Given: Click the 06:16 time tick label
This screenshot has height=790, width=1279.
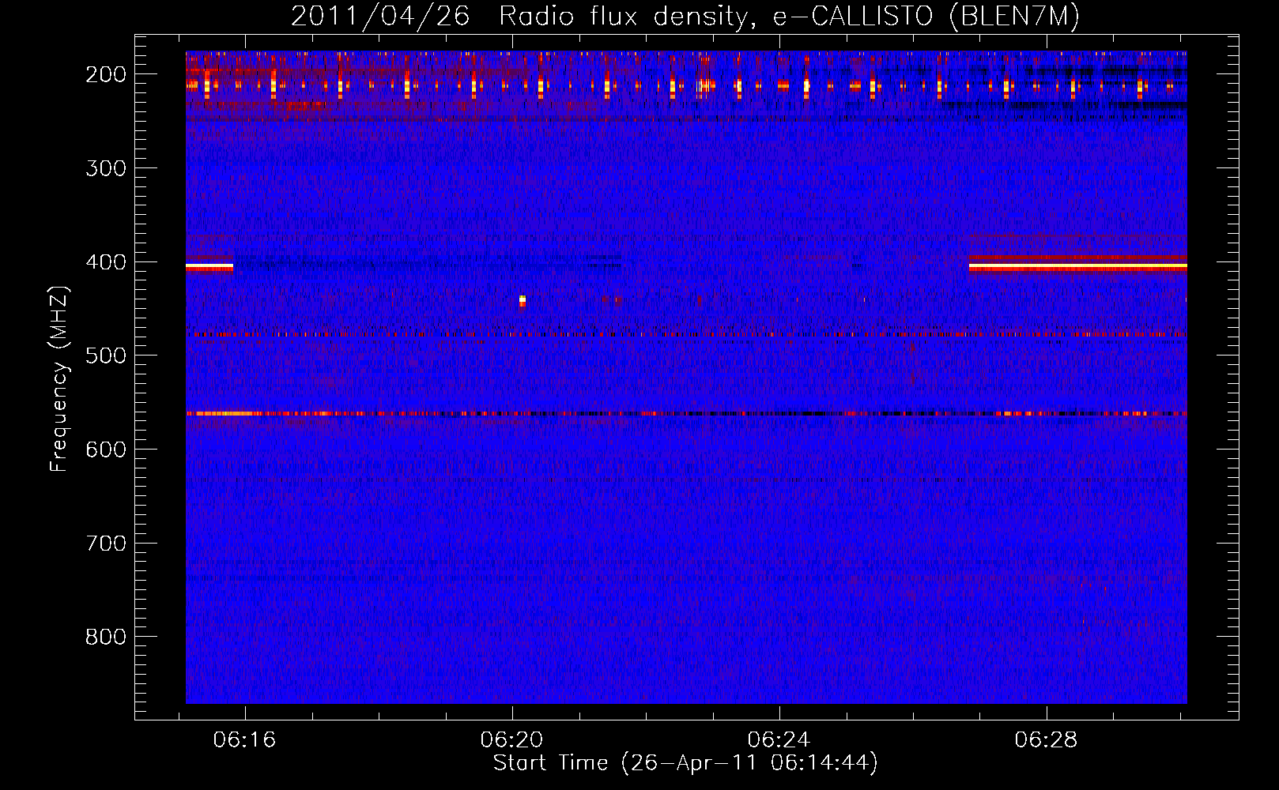Looking at the screenshot, I should tap(244, 740).
